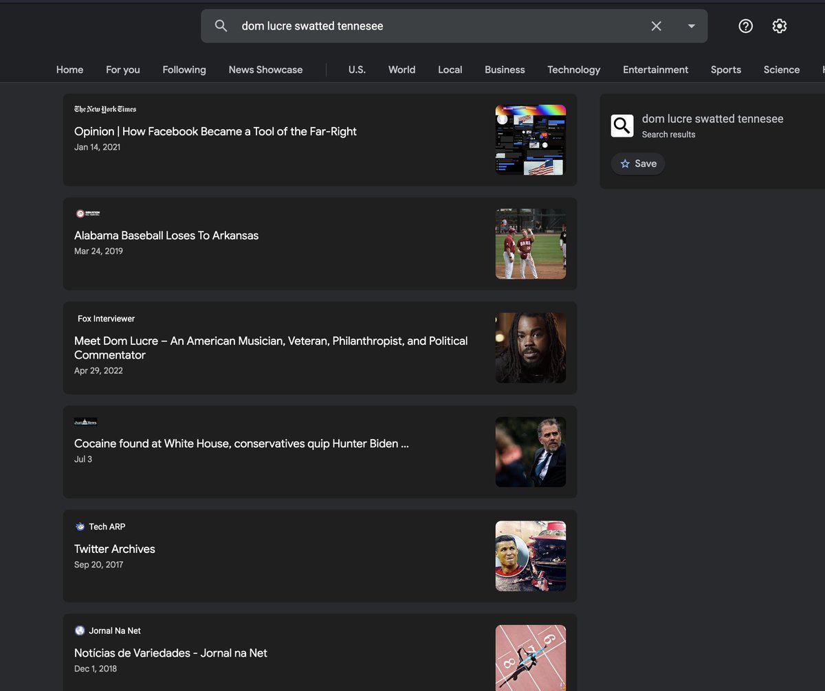Save this search with the star button

(x=638, y=163)
